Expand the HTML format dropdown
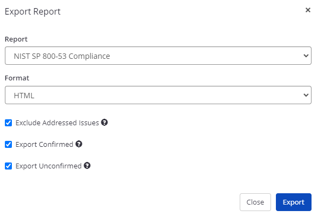 (x=158, y=95)
